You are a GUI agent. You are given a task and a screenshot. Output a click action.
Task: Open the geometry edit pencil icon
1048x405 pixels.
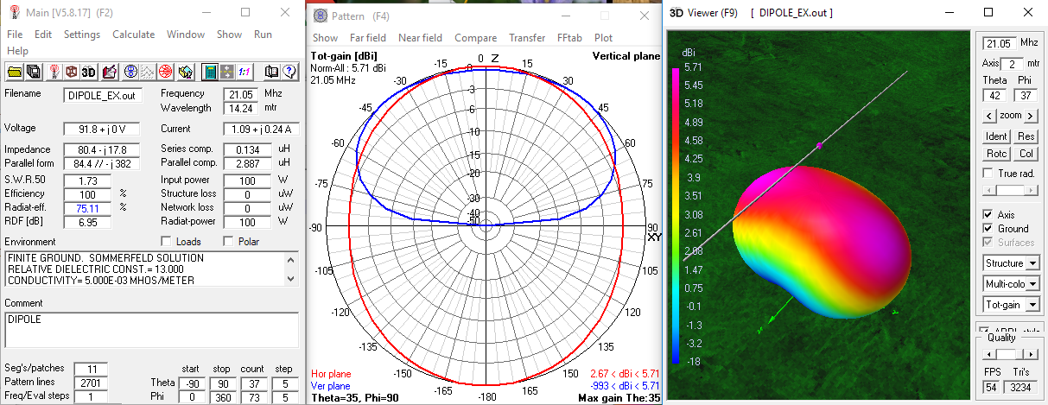pos(110,72)
